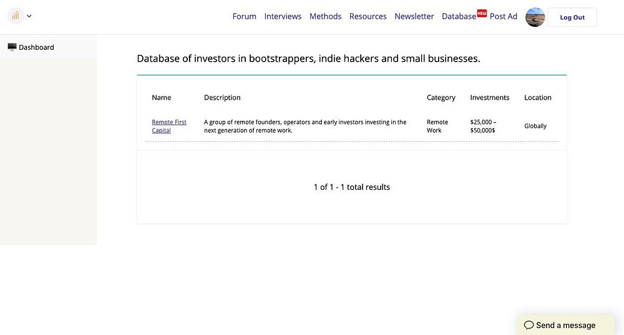
Task: Click the Name column header
Action: coord(161,98)
